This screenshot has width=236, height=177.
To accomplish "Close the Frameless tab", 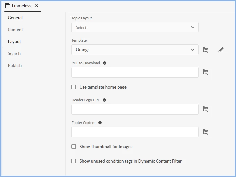I will point(37,6).
